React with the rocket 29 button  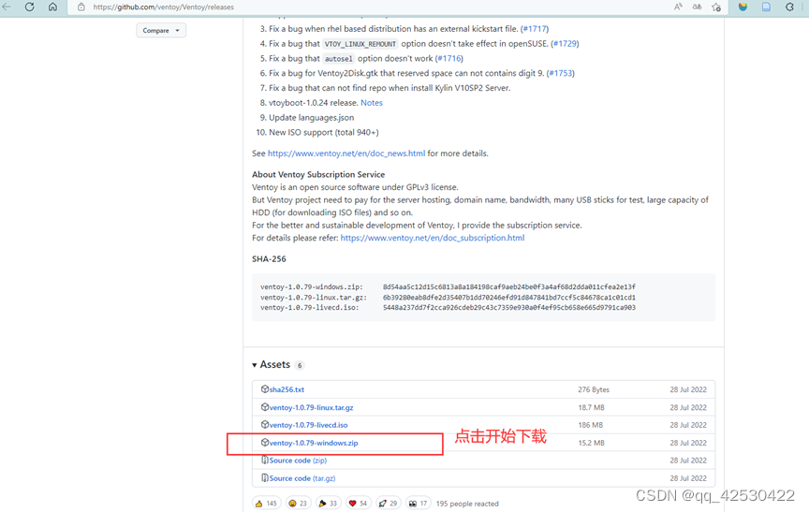[x=388, y=504]
